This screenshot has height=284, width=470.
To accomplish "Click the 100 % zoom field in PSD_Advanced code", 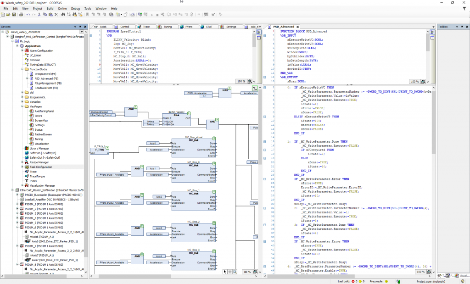I will [420, 272].
